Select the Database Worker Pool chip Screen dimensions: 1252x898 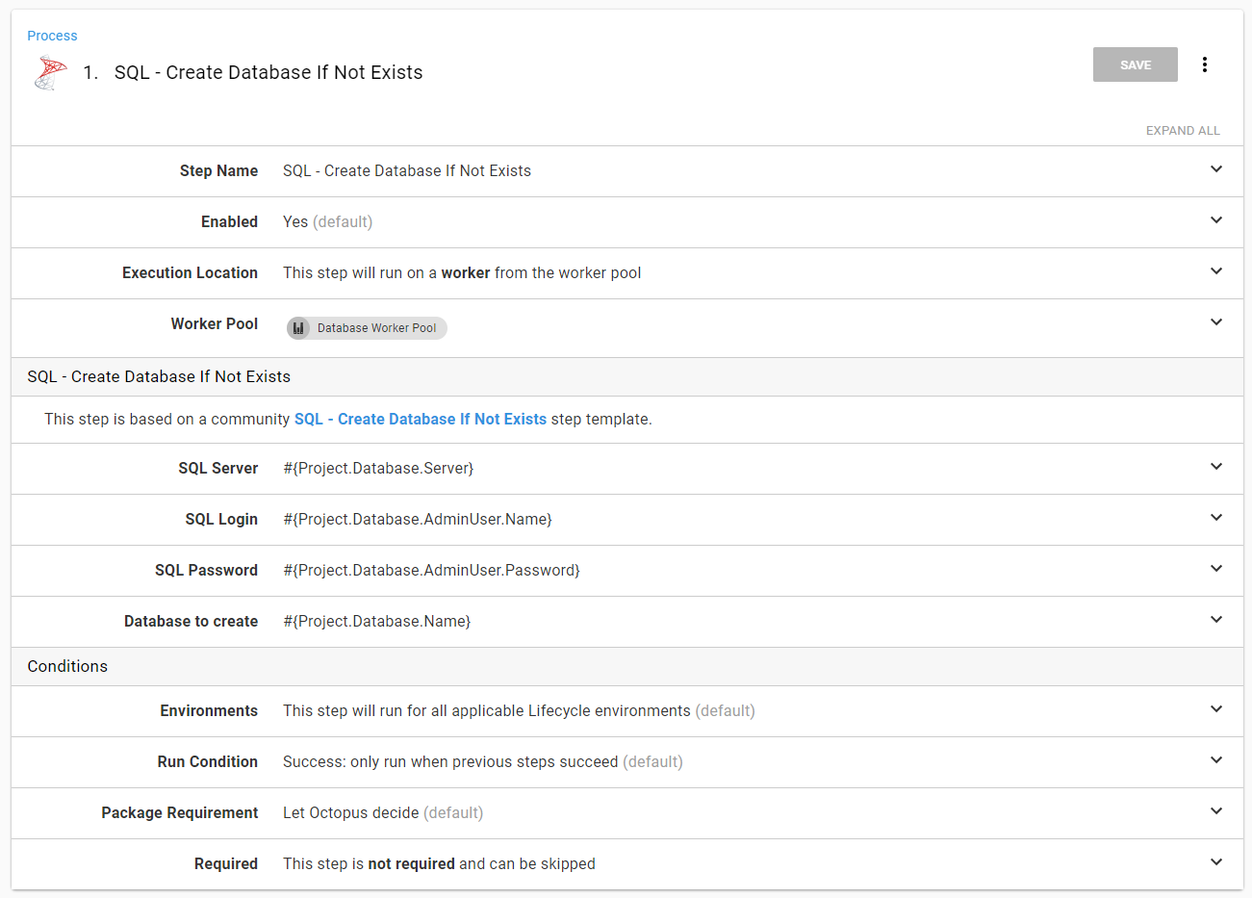tap(376, 328)
